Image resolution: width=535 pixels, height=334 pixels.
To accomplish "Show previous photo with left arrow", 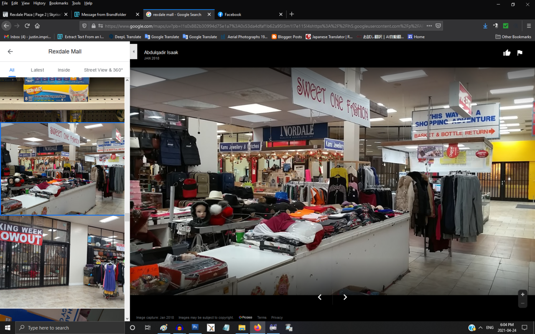I will pos(320,297).
